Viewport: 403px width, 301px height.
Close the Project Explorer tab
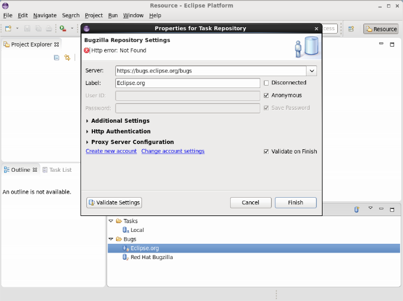point(57,44)
